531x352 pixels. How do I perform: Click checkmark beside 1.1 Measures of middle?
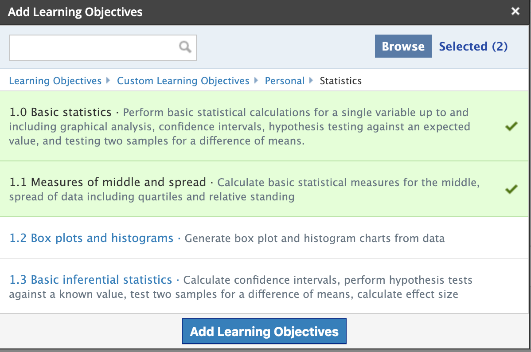[x=511, y=190]
